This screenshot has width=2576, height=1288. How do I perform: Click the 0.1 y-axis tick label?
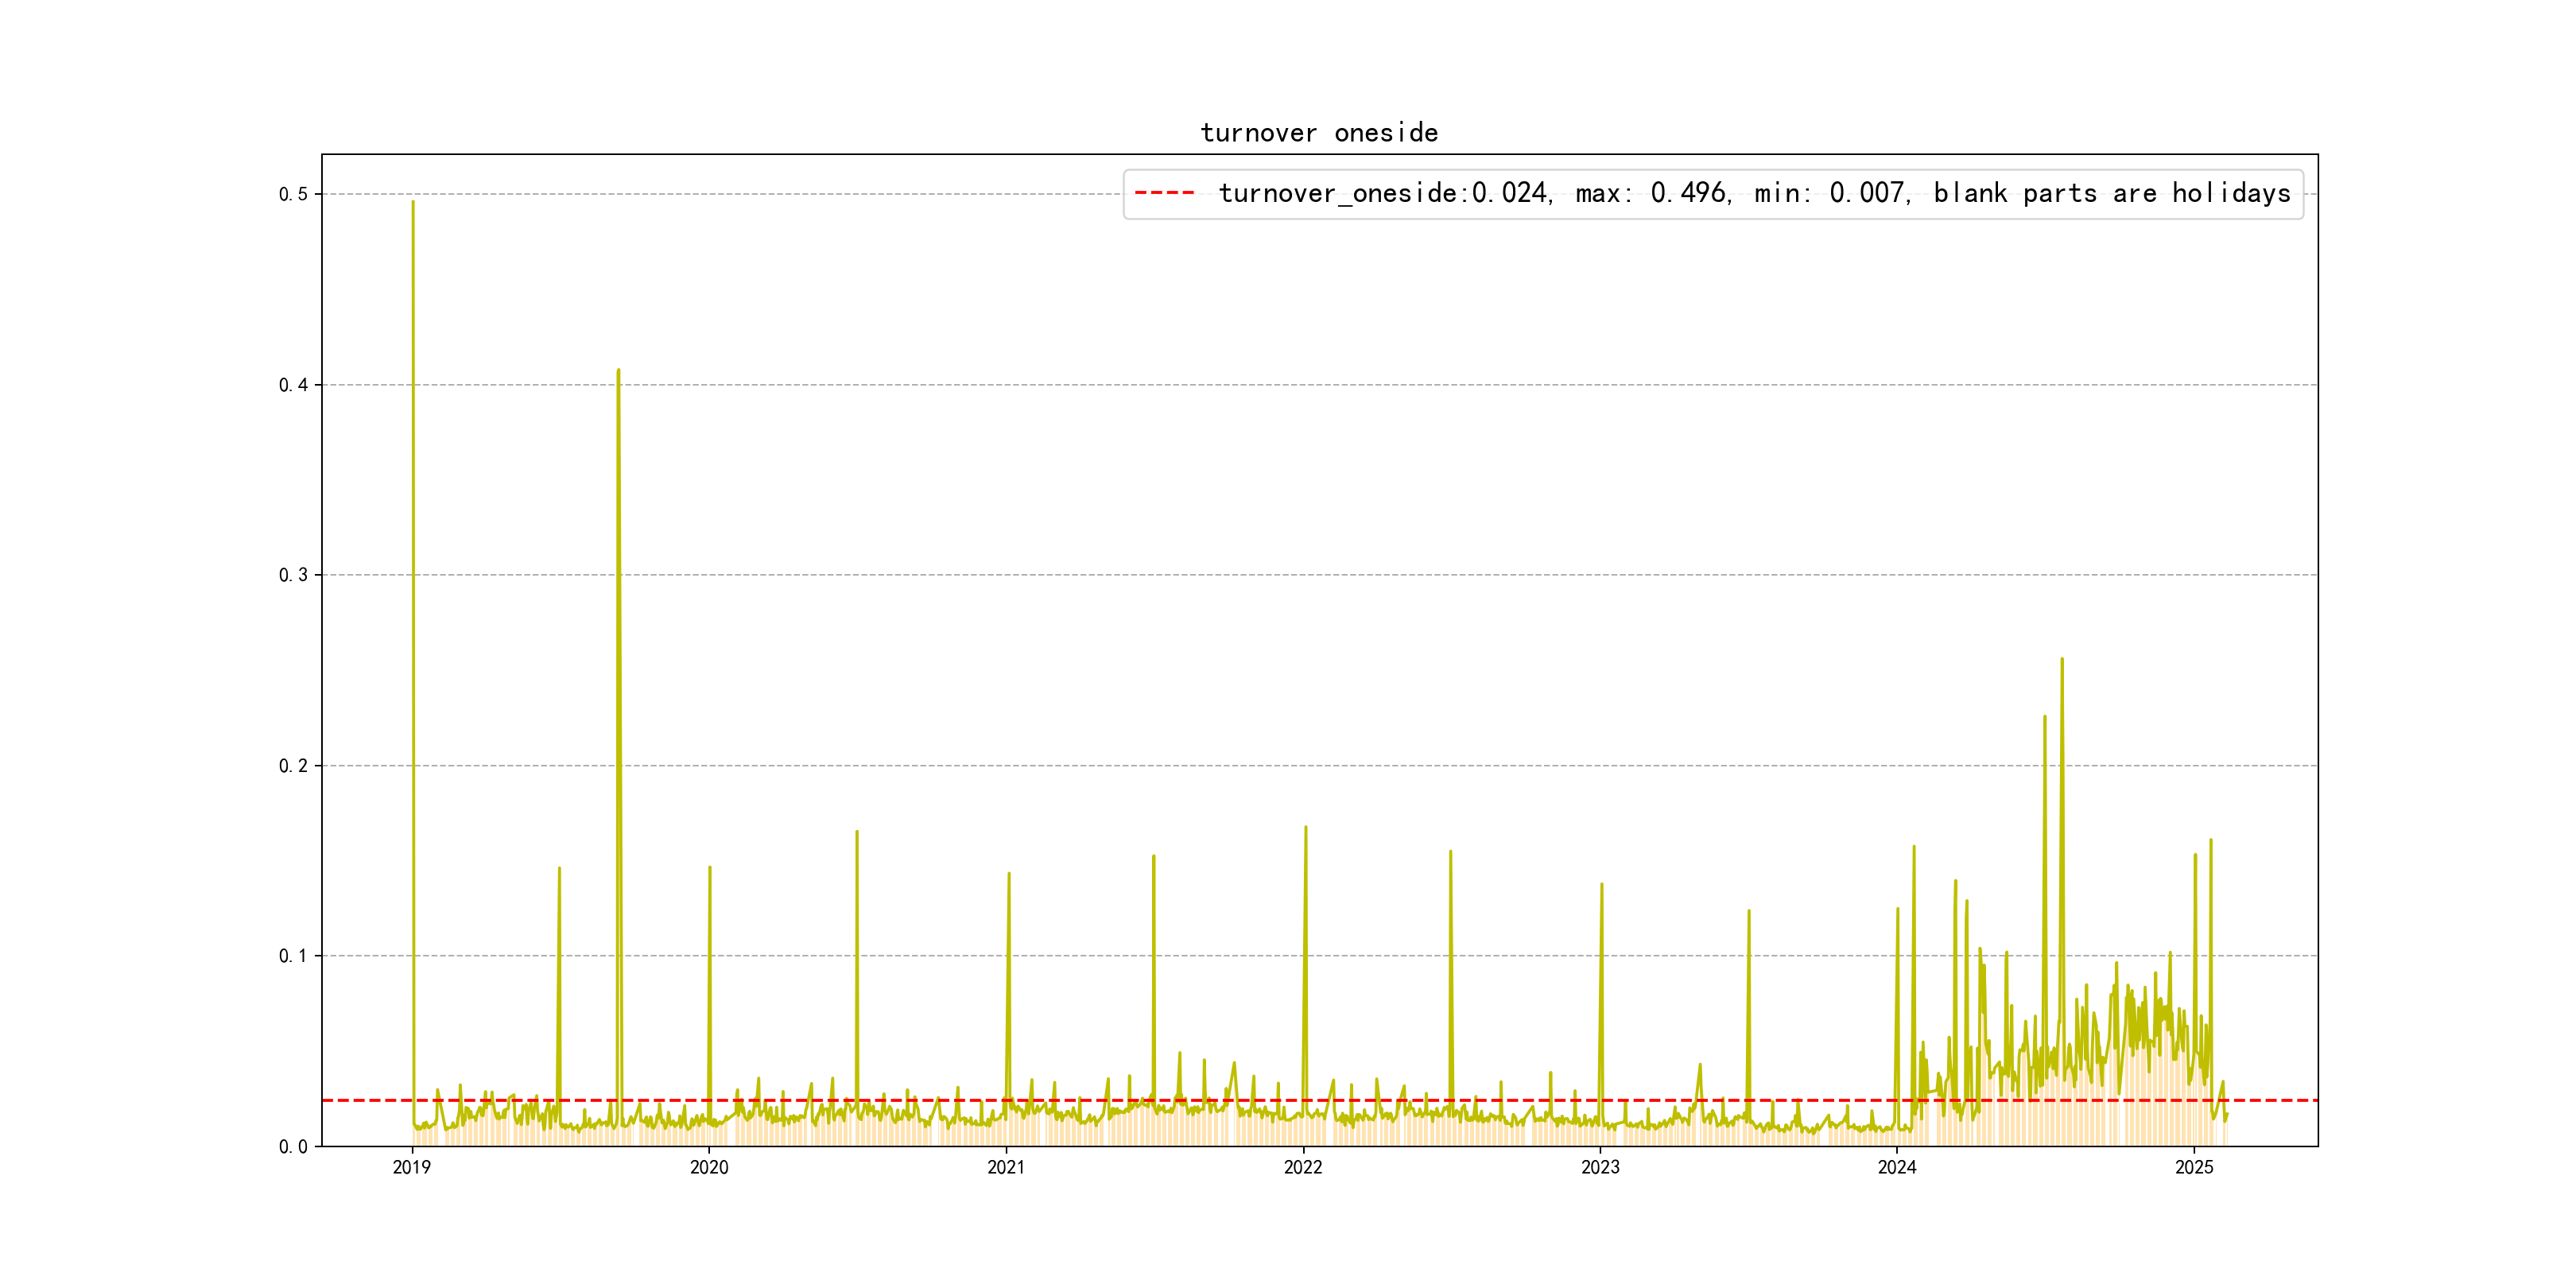coord(293,956)
